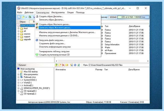Click shield icon beside Создать образ Жесткого диска
The width and height of the screenshot is (164, 111).
click(x=37, y=24)
